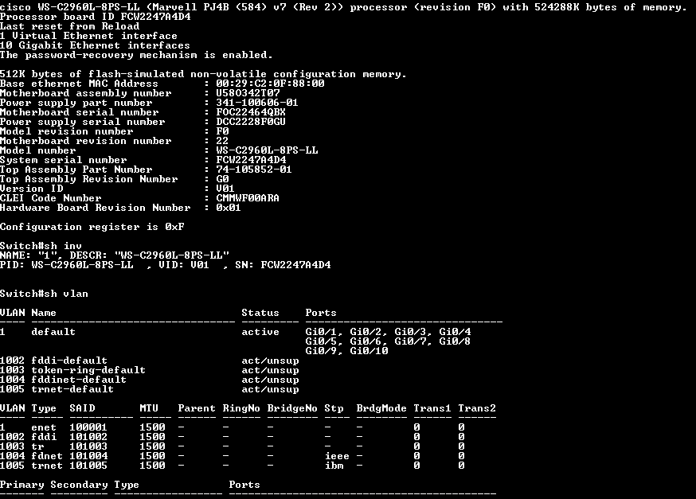Click 'ieee' Stp value for VLAN 1004
696x499 pixels.
tap(337, 456)
